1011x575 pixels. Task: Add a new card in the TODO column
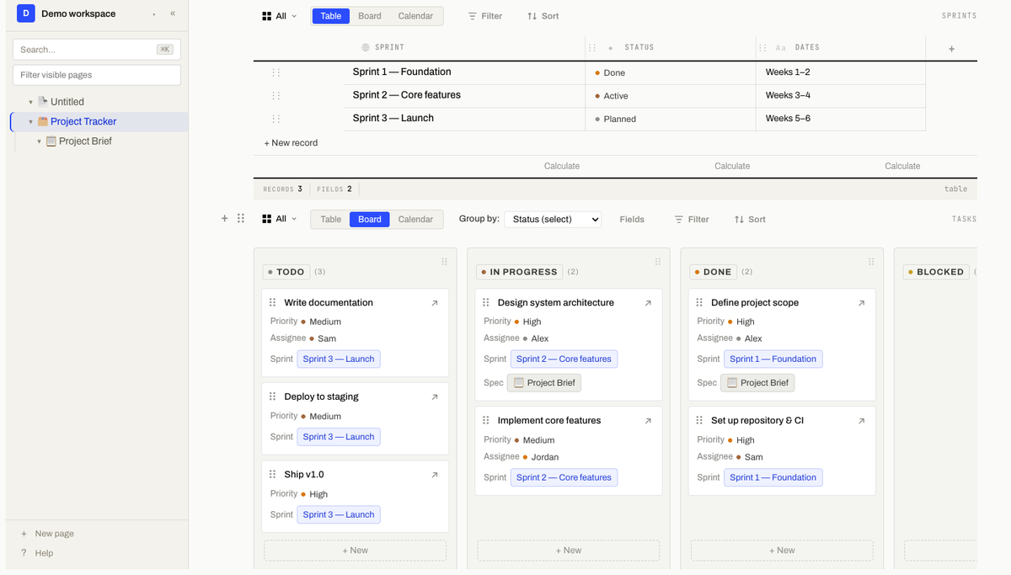point(355,551)
